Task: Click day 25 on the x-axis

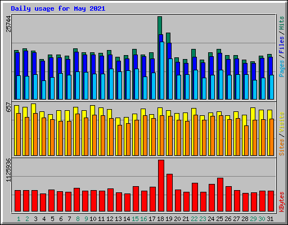Action: pyautogui.click(x=219, y=219)
